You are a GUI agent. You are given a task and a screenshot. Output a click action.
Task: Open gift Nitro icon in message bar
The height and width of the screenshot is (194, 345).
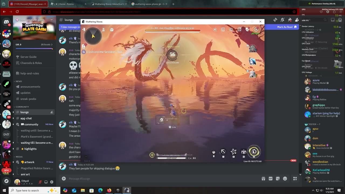(263, 178)
